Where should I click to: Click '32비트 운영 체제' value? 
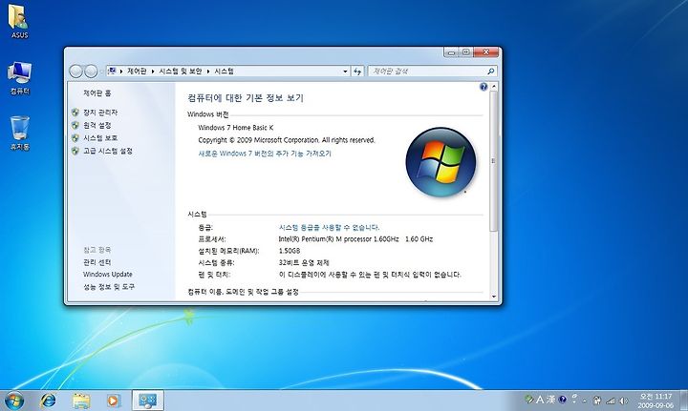(304, 263)
